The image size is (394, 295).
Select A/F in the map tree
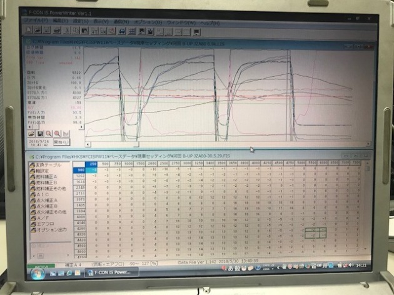click(x=39, y=218)
